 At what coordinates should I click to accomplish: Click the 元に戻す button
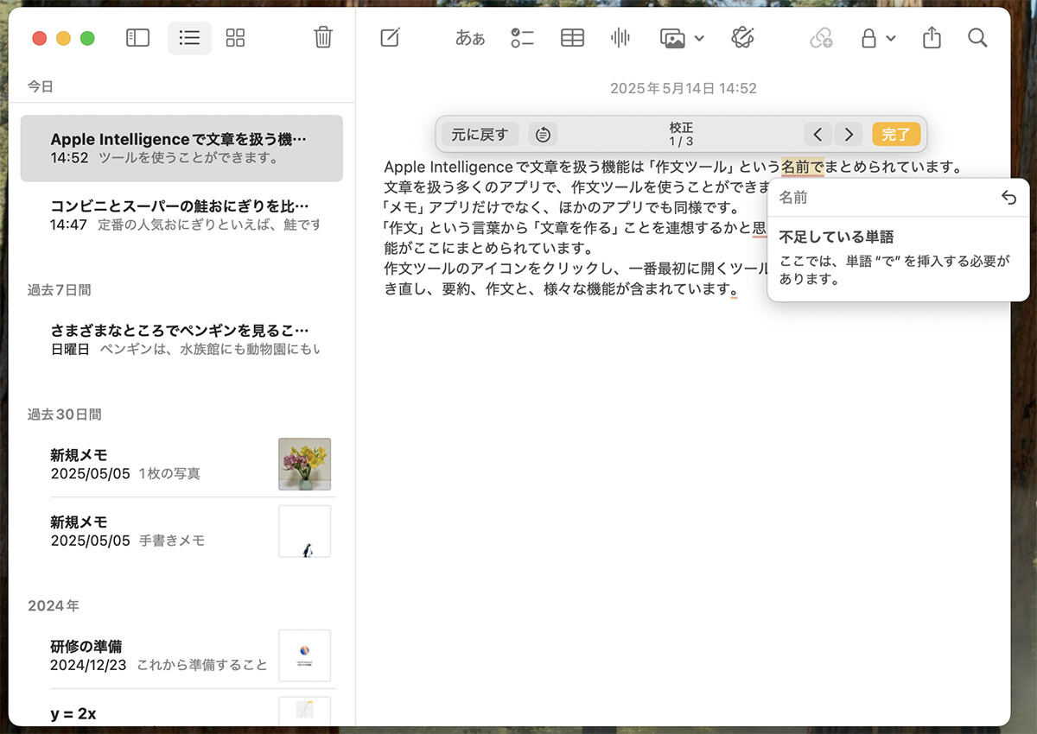coord(480,134)
